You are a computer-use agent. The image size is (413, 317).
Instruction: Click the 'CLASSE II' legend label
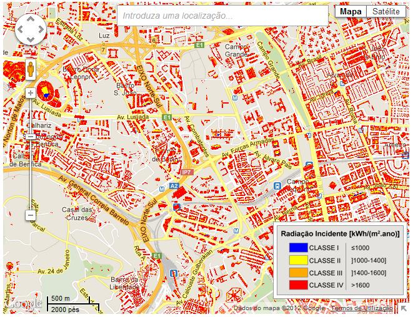tap(325, 260)
